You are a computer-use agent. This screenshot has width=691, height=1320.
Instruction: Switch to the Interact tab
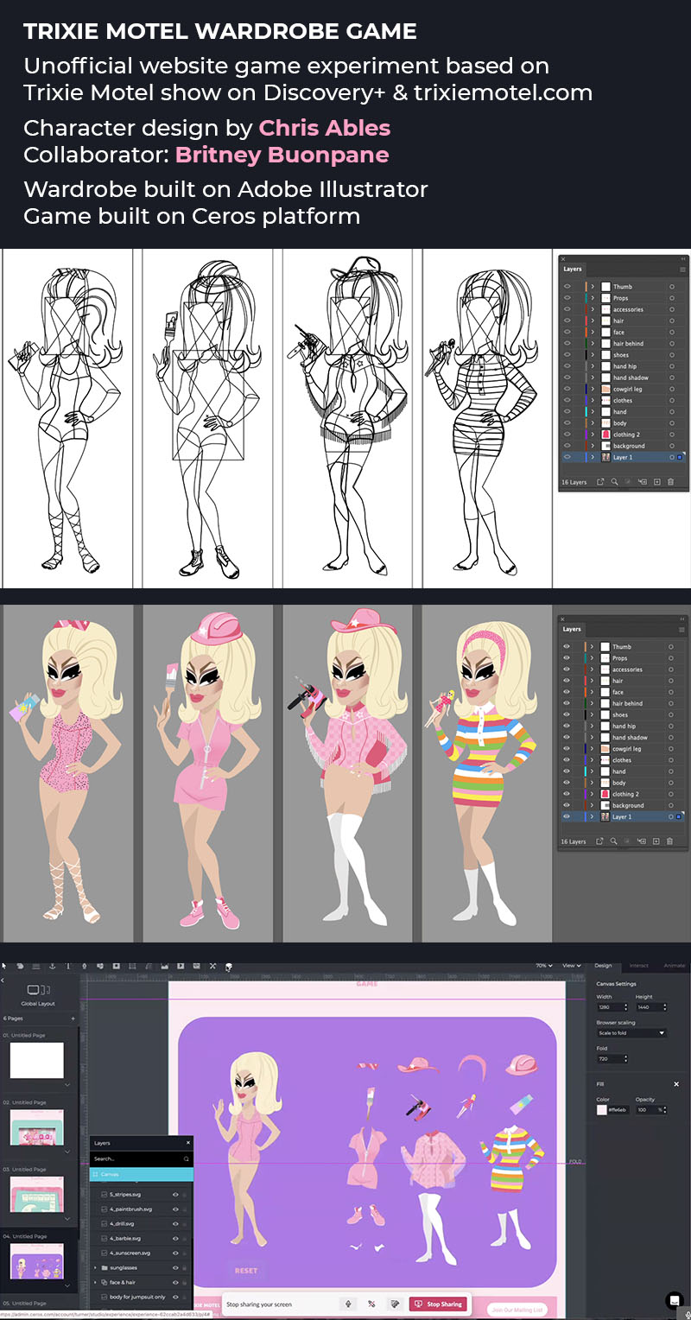(x=638, y=966)
